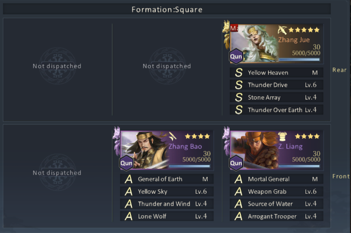Click Zhang Bao's Qun faction badge
Image resolution: width=351 pixels, height=233 pixels.
(x=126, y=163)
